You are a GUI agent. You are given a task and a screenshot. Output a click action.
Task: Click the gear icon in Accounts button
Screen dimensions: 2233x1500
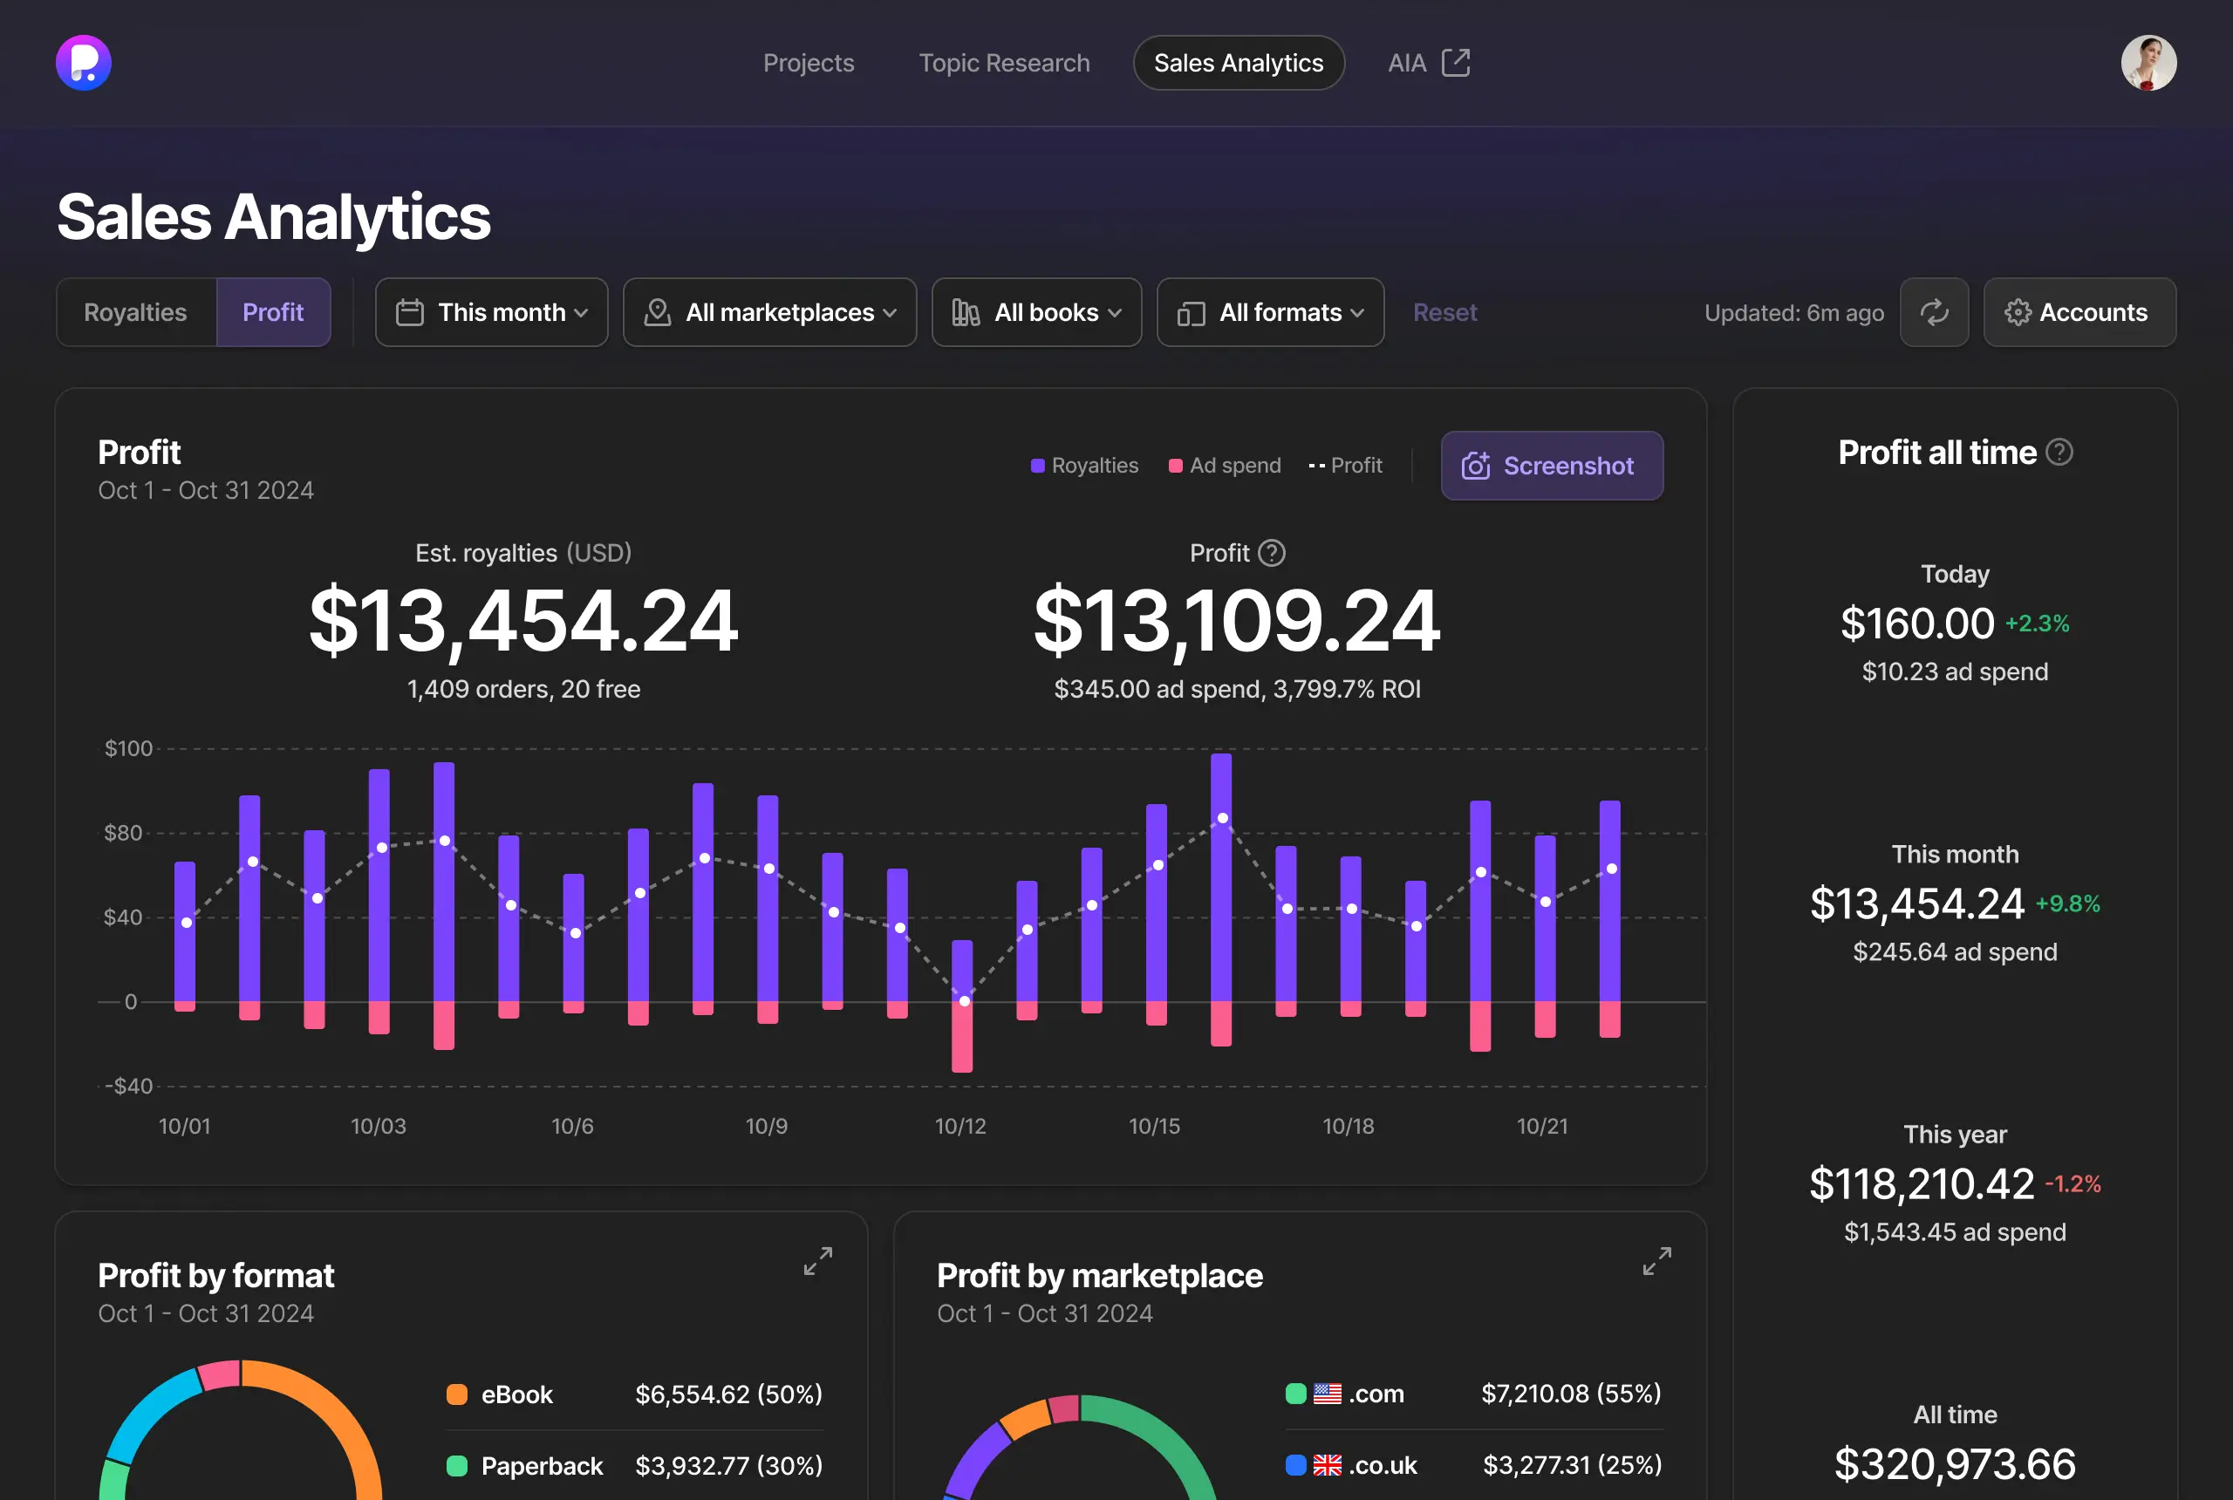coord(2017,312)
